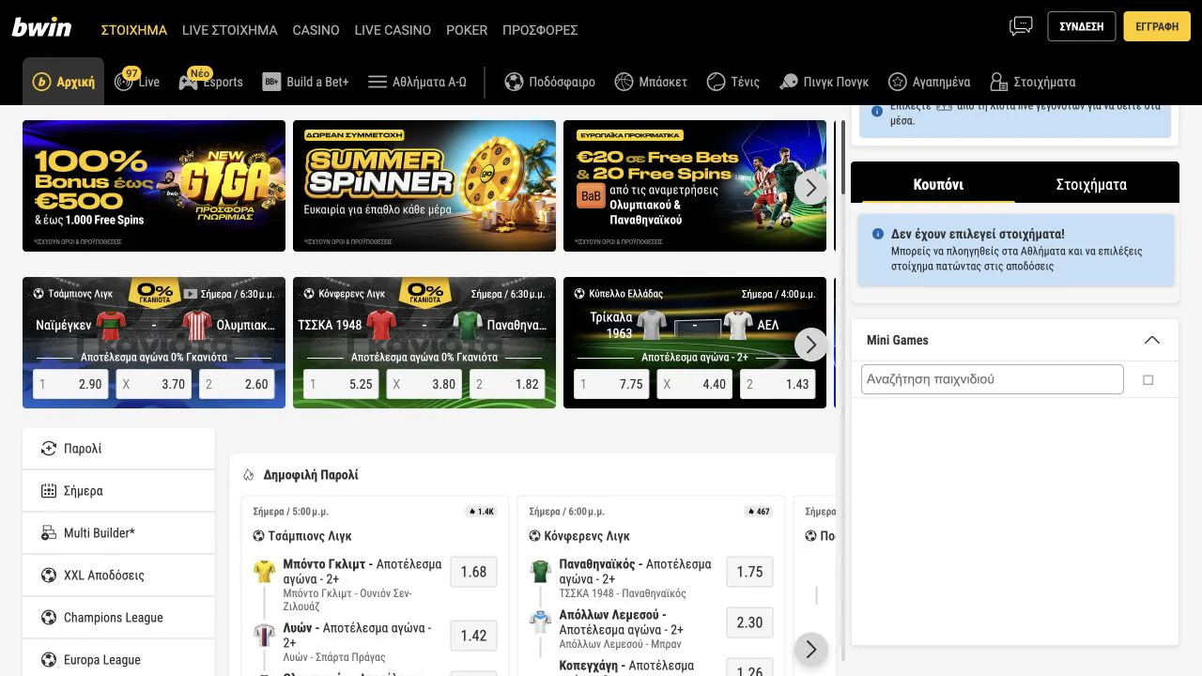
Task: Select odds 5.25 for ΤΣΣΚΑ 1948
Action: point(341,384)
